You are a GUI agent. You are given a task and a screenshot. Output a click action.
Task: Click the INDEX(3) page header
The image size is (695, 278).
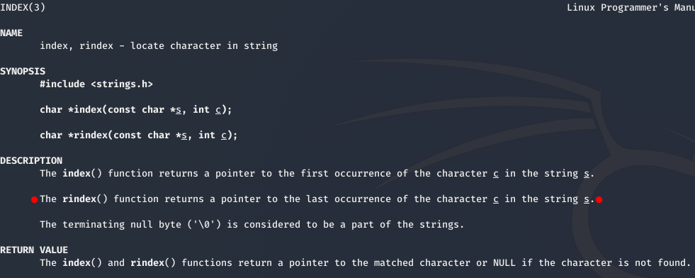(23, 8)
